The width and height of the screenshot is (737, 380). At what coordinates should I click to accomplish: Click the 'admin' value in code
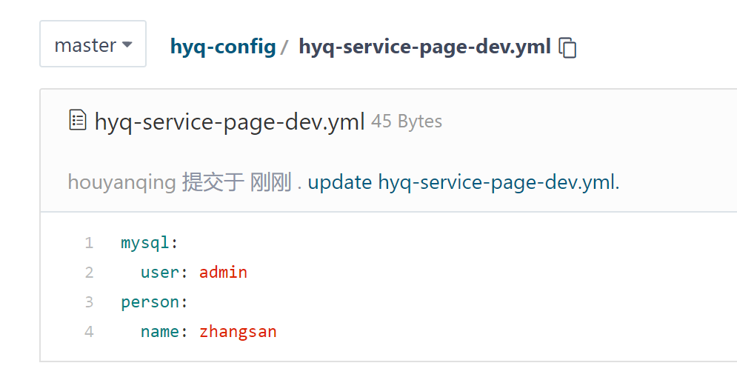tap(223, 273)
